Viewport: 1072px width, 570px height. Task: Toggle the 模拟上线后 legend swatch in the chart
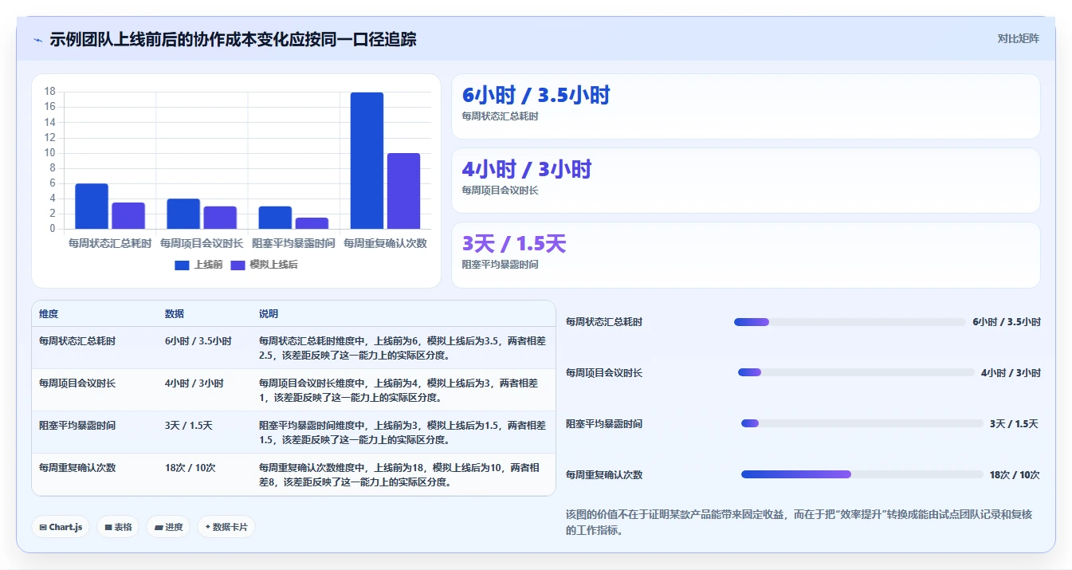(x=238, y=265)
